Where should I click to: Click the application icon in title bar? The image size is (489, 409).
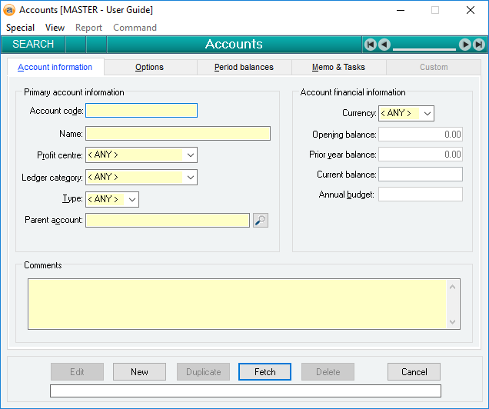tap(10, 10)
